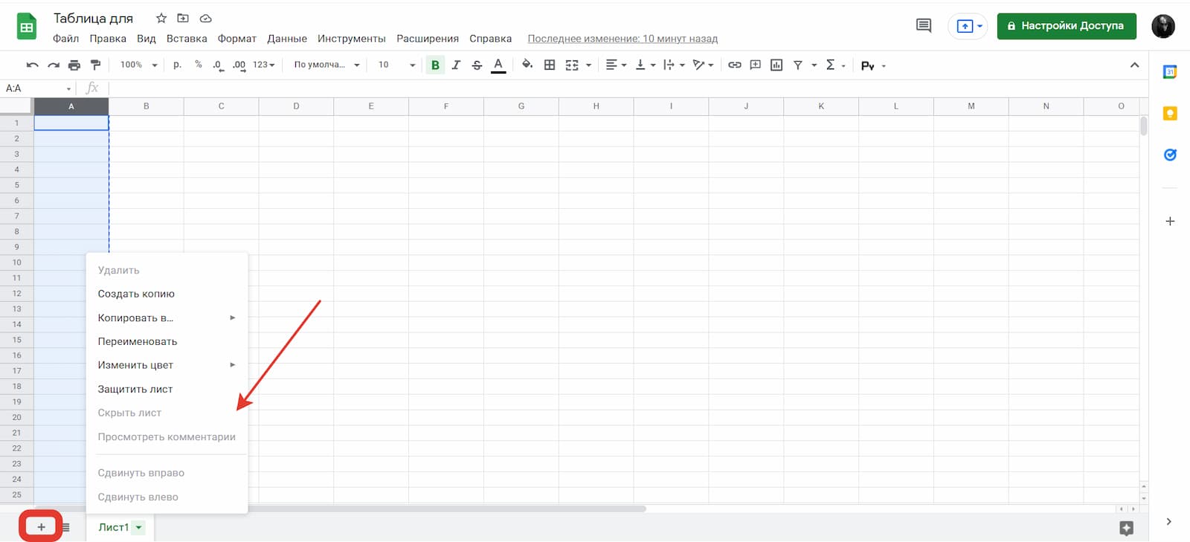The width and height of the screenshot is (1190, 542).
Task: Click the undo arrow in toolbar
Action: click(32, 65)
